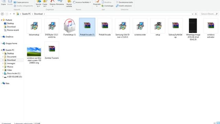This screenshot has width=220, height=124.
Task: Open Documenti in navigation pane
Action: [12, 56]
